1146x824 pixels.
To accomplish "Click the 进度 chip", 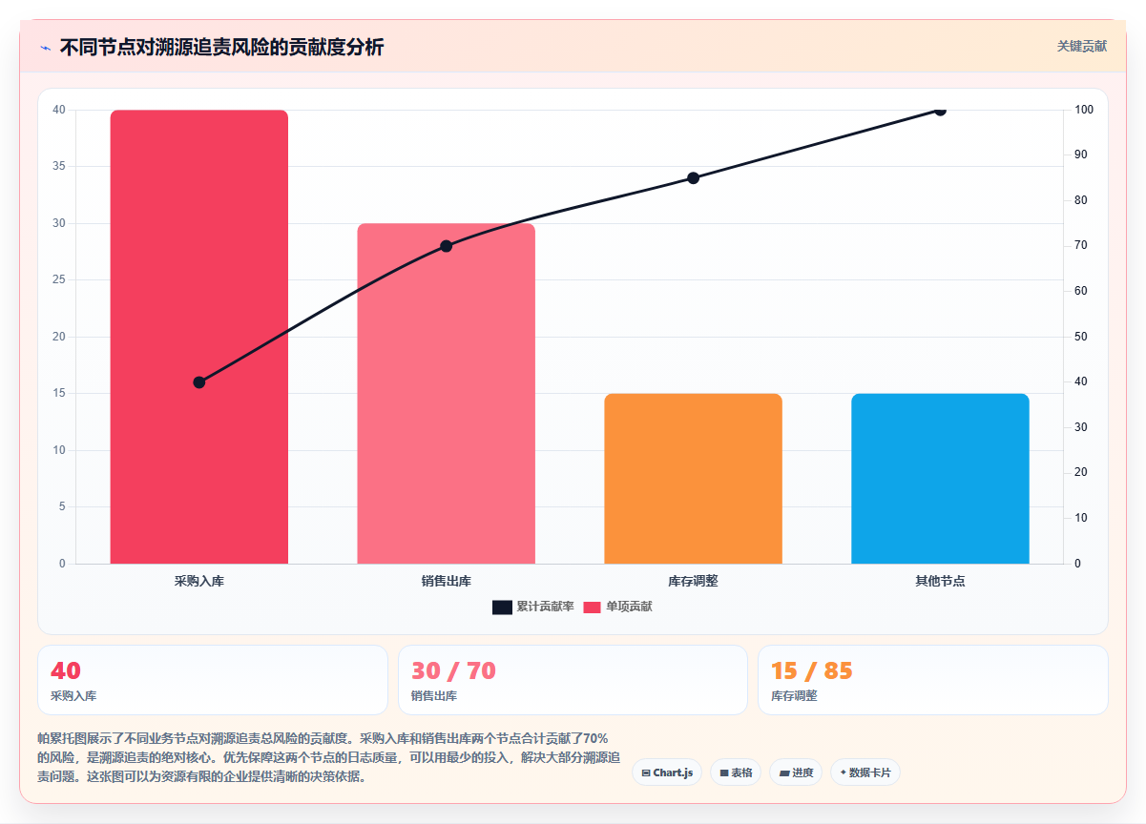I will (x=796, y=772).
